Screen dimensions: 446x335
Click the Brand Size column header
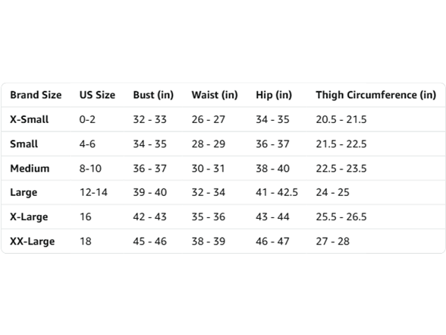pyautogui.click(x=36, y=95)
